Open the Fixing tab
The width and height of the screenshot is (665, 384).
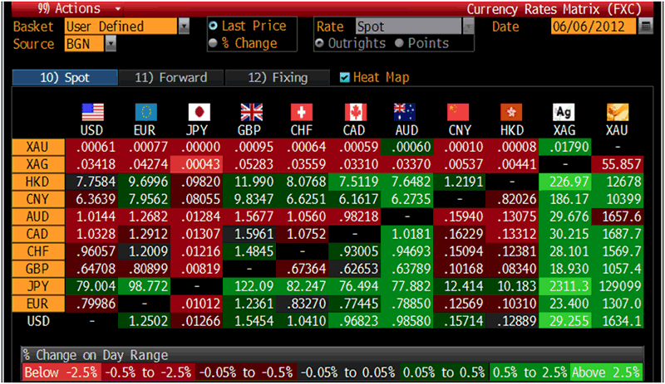[x=278, y=78]
